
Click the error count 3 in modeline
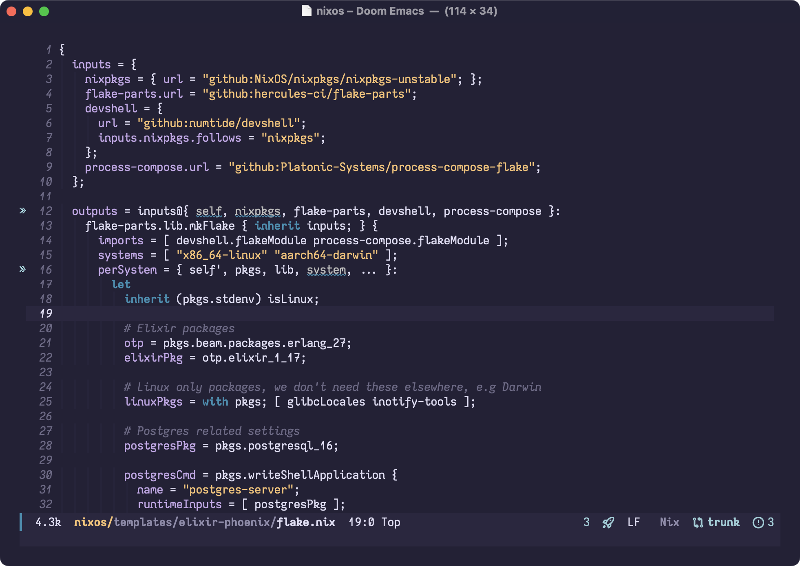pyautogui.click(x=771, y=522)
